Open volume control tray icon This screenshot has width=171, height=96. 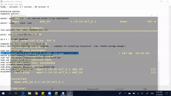142,93
